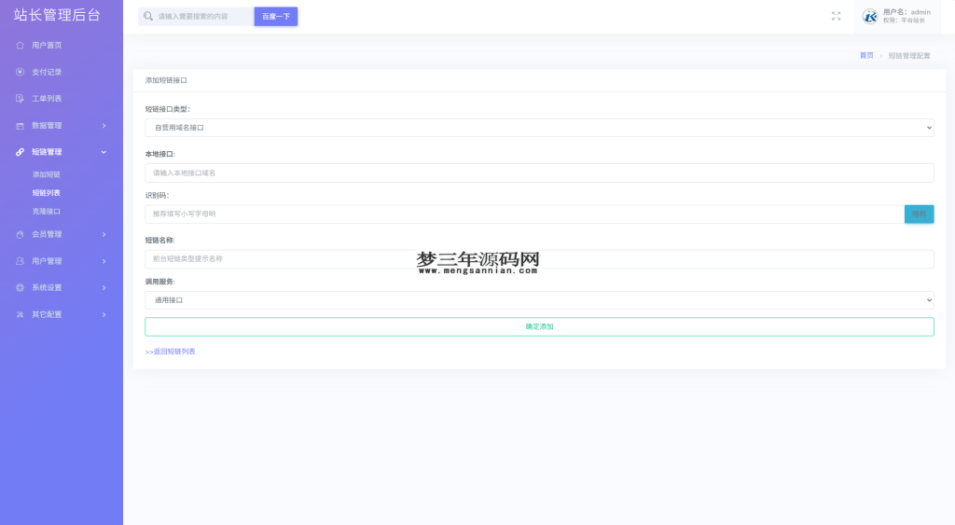Click the 添加短链接口 panel heading

[x=166, y=80]
